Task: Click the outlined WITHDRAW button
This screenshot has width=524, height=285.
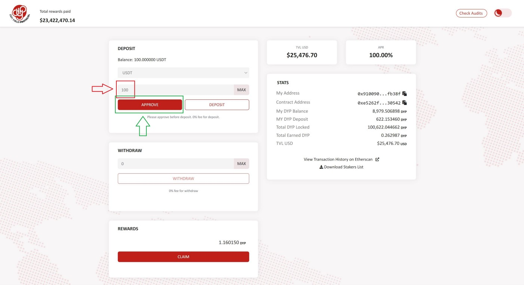Action: (x=183, y=179)
